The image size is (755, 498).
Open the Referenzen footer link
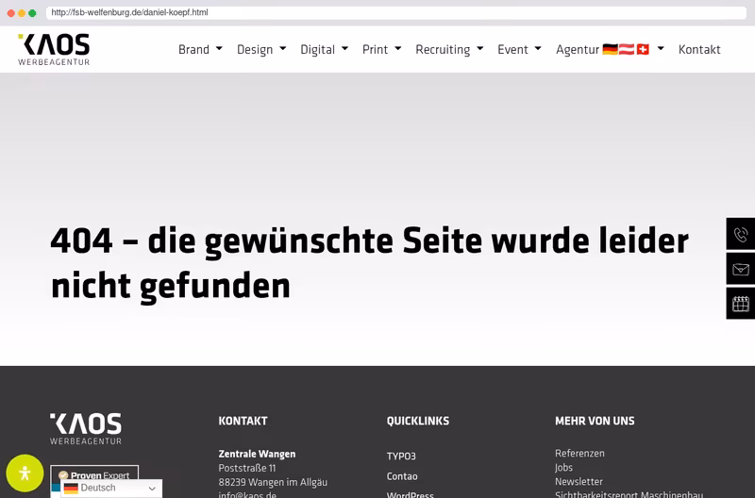[x=579, y=454]
